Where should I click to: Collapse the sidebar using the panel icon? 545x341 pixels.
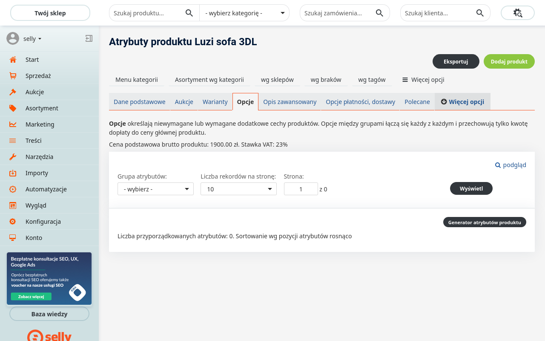(x=89, y=38)
